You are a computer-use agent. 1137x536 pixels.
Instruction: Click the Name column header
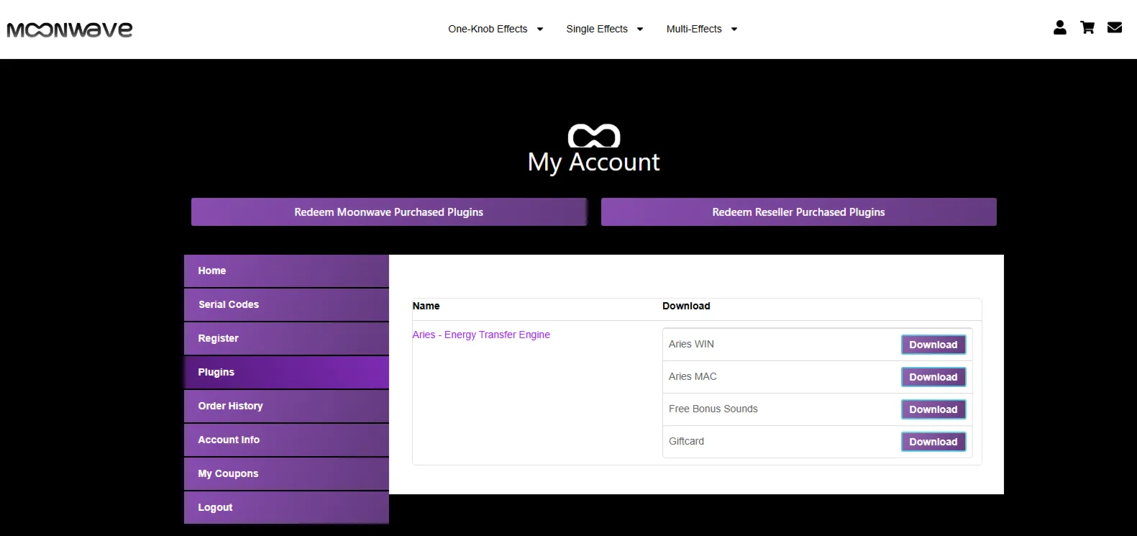point(426,306)
